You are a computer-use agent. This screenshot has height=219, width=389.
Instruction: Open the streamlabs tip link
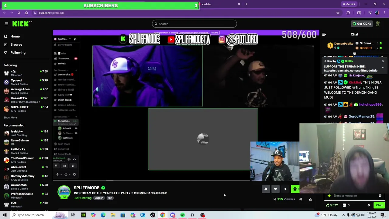[x=351, y=71]
